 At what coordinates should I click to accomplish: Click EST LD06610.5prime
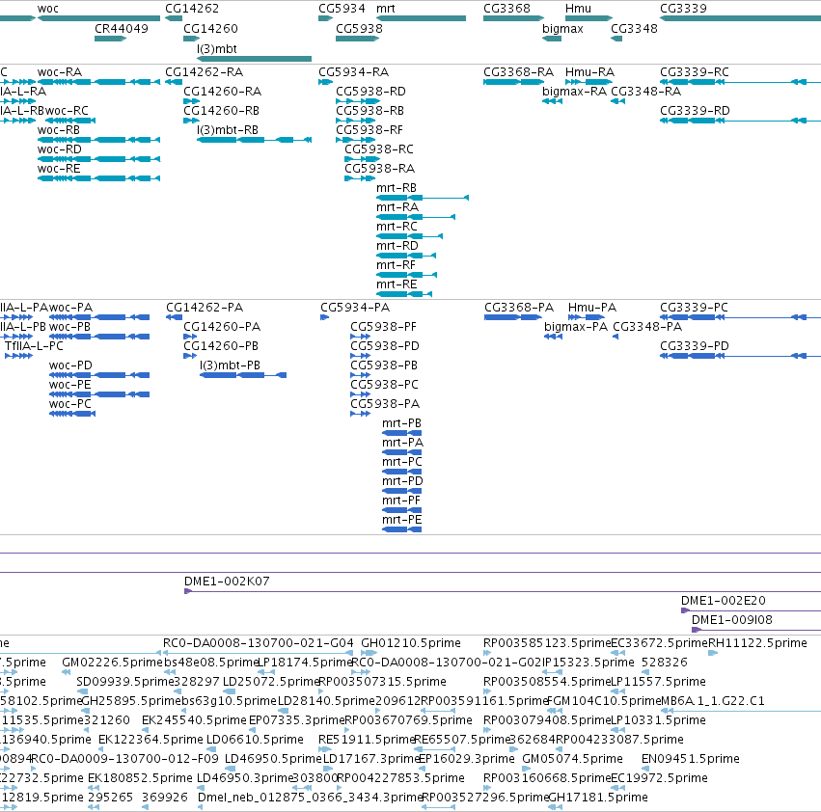click(x=255, y=740)
